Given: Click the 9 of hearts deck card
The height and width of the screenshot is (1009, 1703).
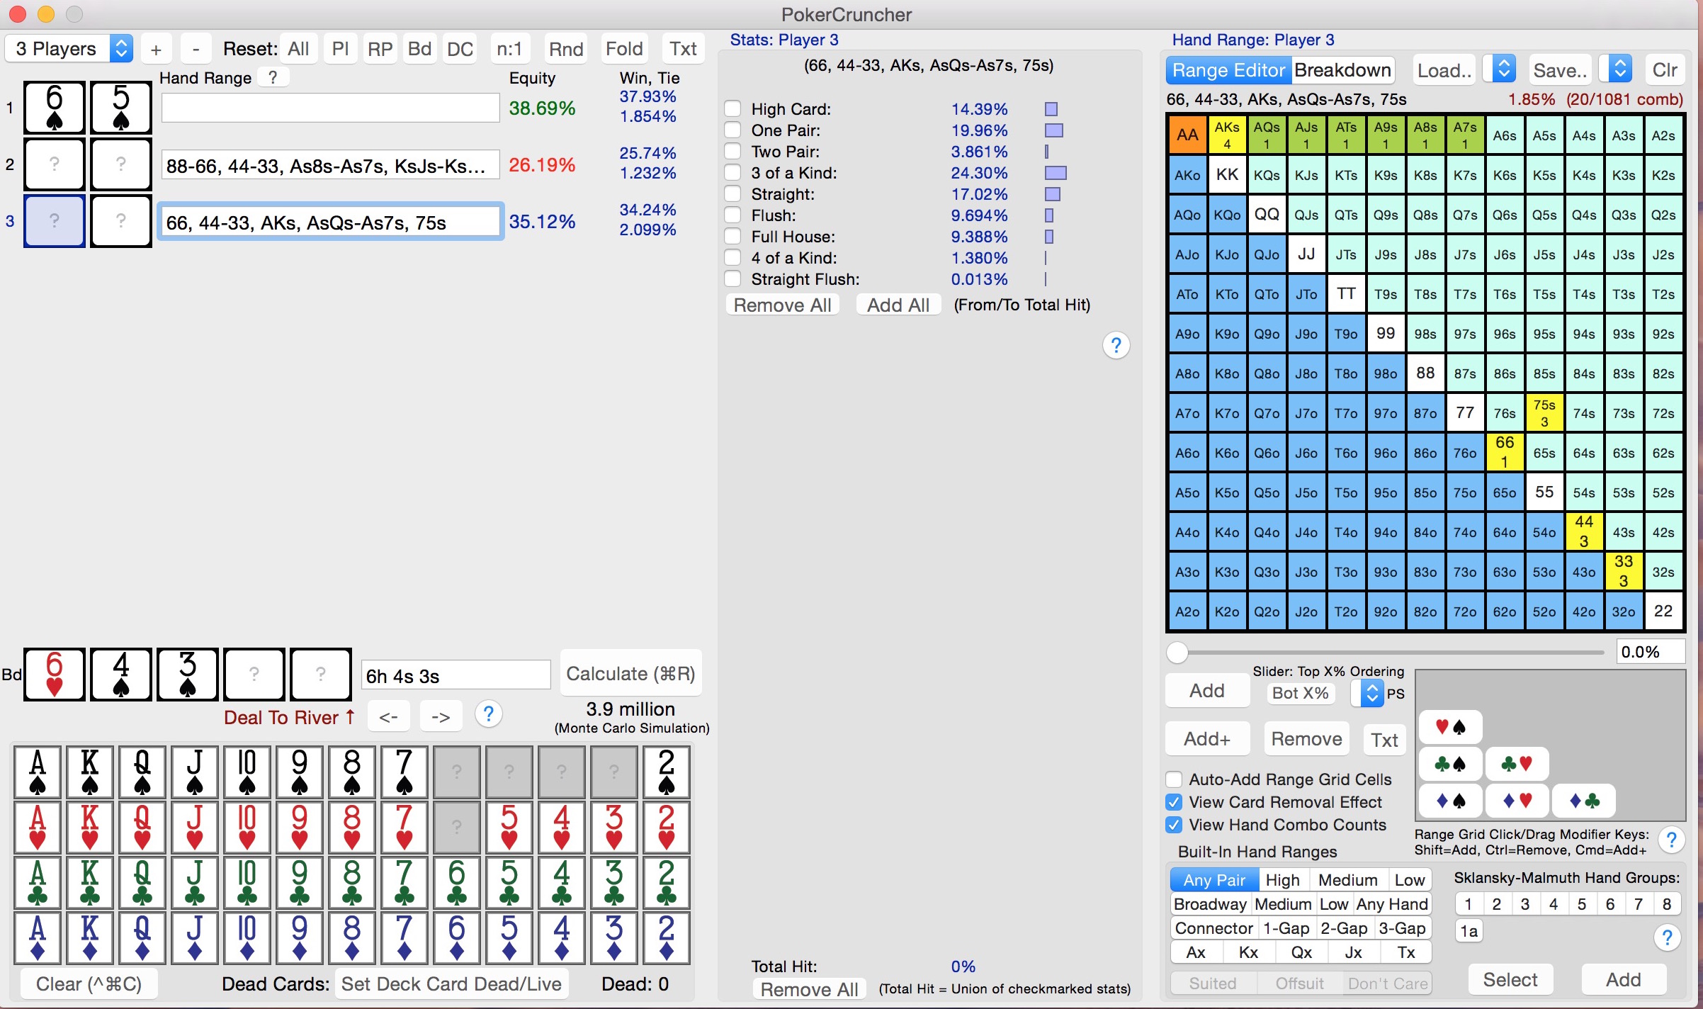Looking at the screenshot, I should (300, 826).
